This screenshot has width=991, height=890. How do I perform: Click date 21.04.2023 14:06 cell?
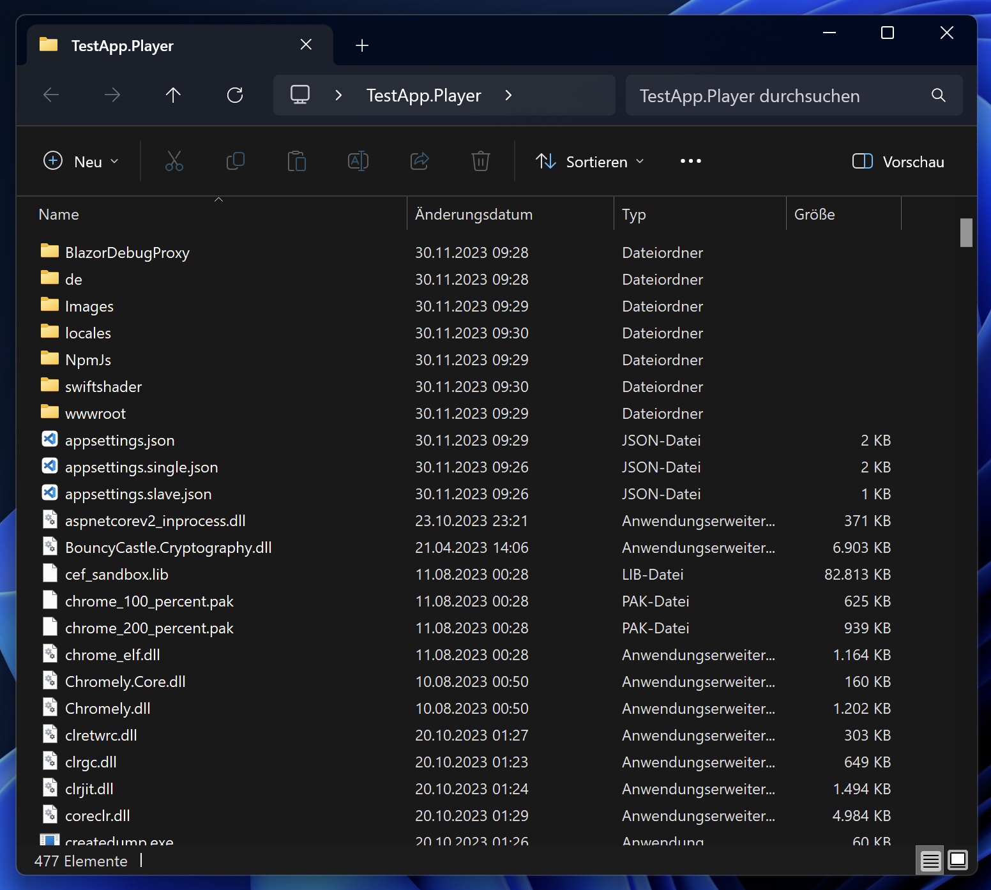click(x=472, y=548)
